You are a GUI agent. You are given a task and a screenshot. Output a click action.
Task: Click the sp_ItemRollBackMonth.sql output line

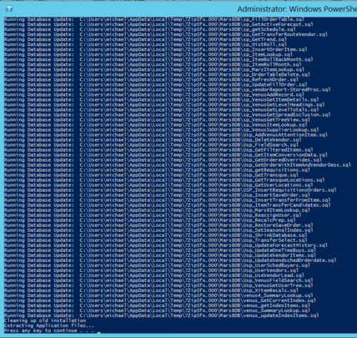click(x=158, y=59)
